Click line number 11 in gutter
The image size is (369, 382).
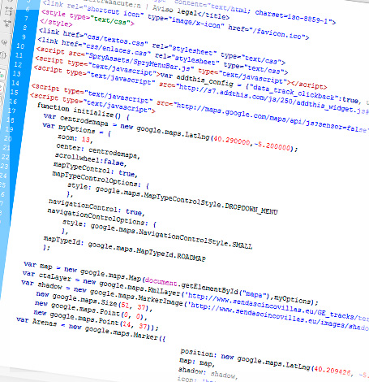[19, 55]
